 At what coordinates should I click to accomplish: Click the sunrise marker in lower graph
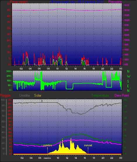pyautogui.click(x=47, y=145)
